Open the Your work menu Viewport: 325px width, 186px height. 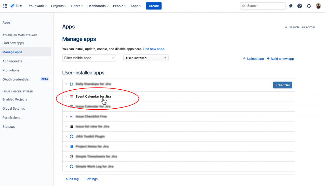click(x=38, y=6)
